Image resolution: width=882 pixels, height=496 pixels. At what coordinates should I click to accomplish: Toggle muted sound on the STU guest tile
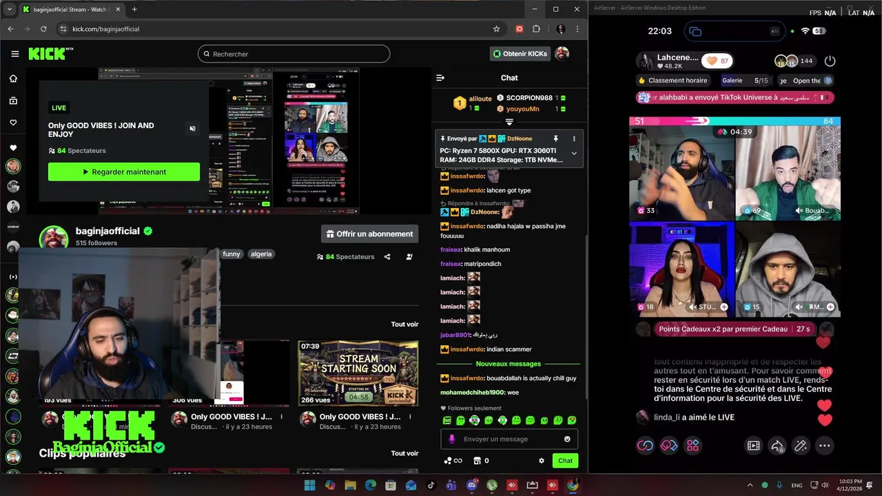(693, 307)
